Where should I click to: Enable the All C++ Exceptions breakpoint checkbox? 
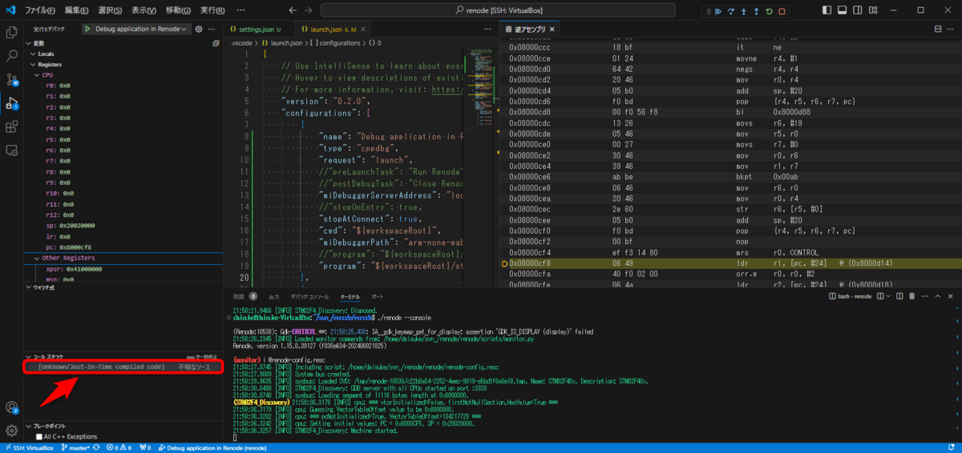(39, 436)
